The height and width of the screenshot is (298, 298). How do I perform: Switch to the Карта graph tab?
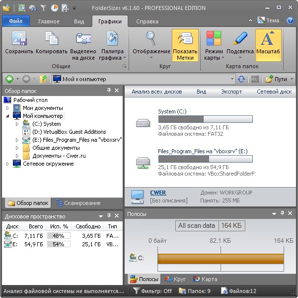pos(205,279)
